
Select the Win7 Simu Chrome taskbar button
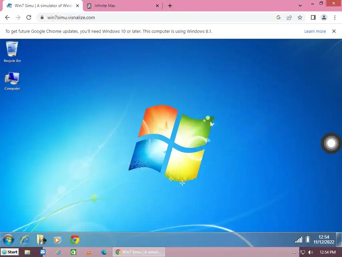139,252
